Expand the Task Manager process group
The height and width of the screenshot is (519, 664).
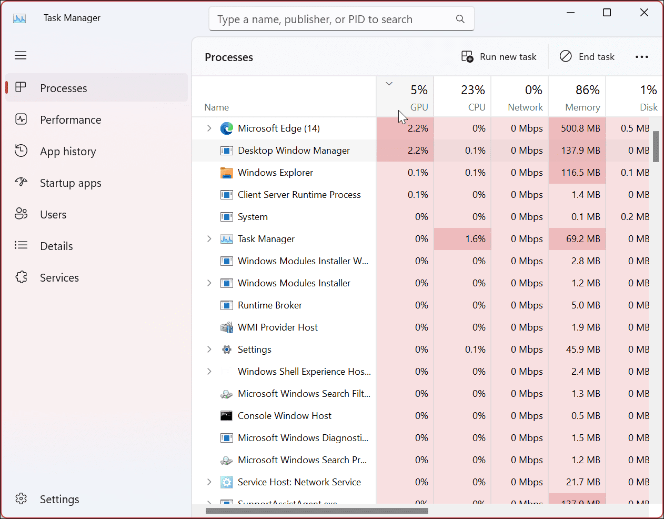(x=209, y=239)
